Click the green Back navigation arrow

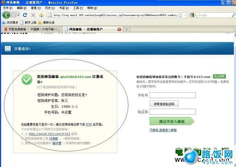tap(6, 15)
